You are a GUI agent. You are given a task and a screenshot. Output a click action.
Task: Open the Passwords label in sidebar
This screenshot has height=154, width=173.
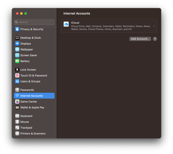coord(27,90)
